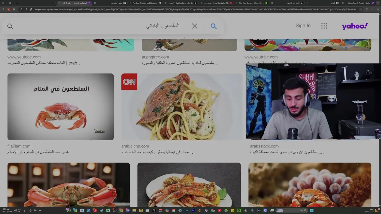Screen dimensions: 381x214
Task: Click the 'crab العاب متخلفه' video caption
Action: click(x=44, y=63)
